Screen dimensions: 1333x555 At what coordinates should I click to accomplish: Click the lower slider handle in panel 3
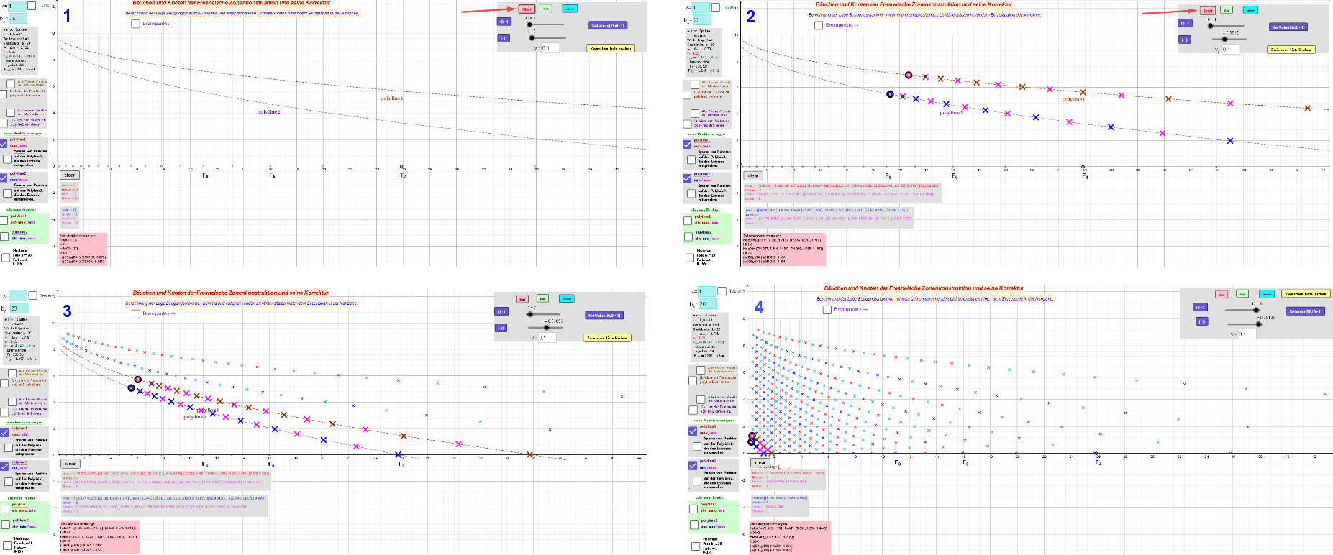(x=546, y=328)
